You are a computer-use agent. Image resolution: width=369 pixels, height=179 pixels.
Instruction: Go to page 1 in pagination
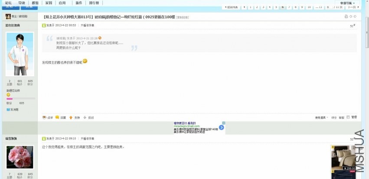coord(251,7)
